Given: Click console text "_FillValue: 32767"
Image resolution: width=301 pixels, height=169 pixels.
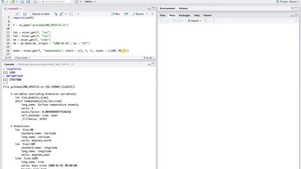Looking at the screenshot, I should tap(34, 119).
